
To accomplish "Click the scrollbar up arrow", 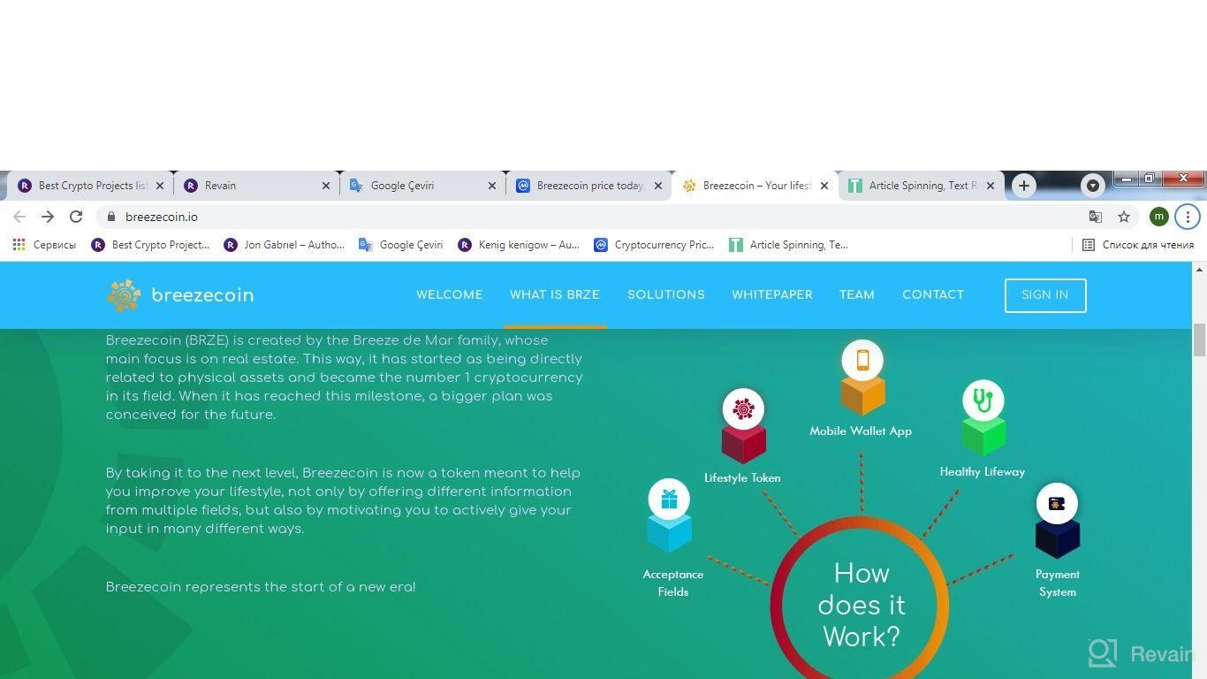I will [1199, 269].
